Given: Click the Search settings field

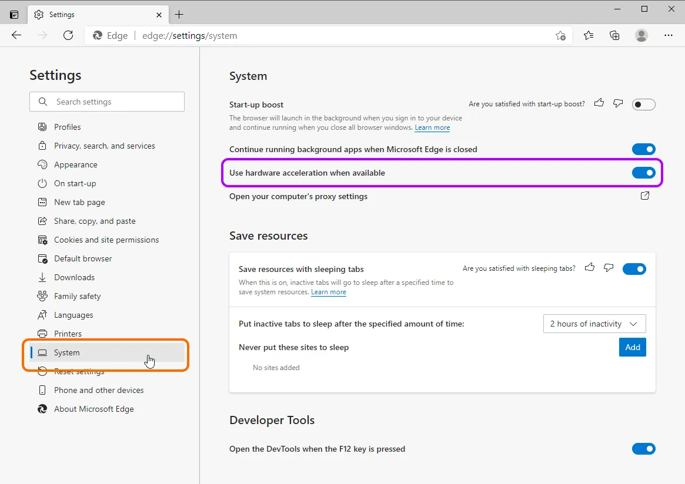Looking at the screenshot, I should (107, 102).
